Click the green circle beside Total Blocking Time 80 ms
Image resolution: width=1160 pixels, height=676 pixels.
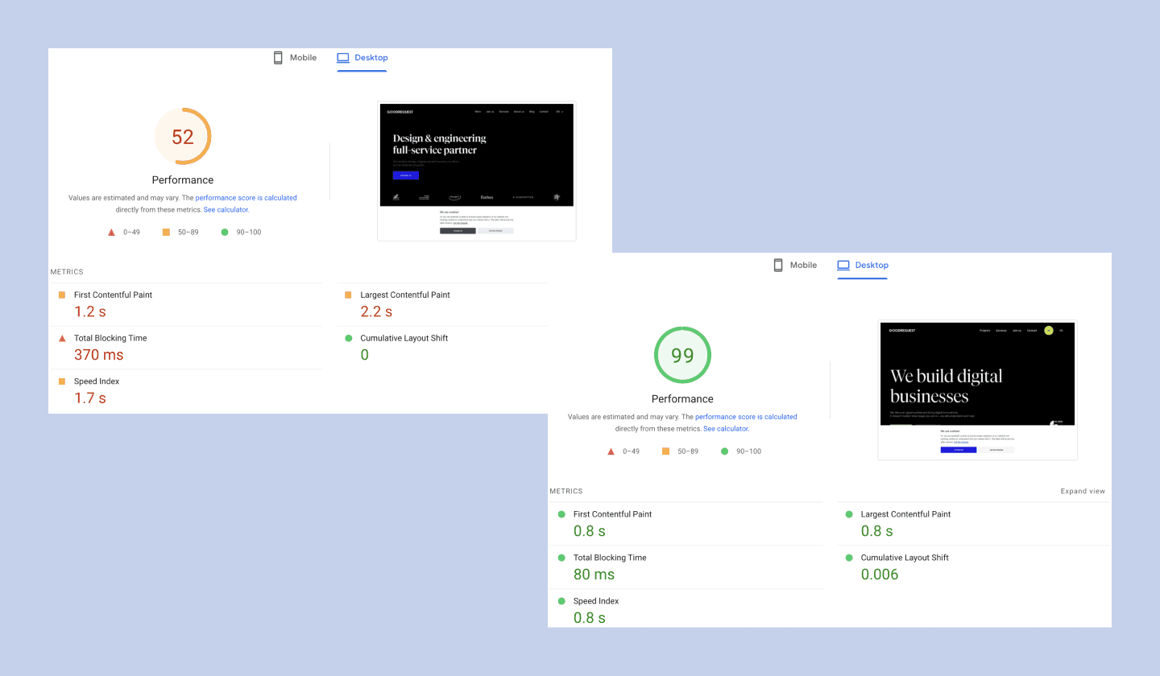(x=561, y=558)
